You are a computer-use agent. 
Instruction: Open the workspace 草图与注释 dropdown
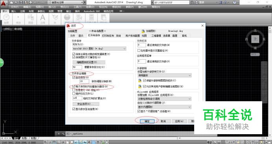click(x=65, y=2)
